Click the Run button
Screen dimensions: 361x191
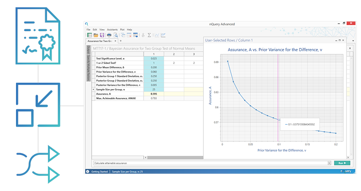tap(342, 163)
